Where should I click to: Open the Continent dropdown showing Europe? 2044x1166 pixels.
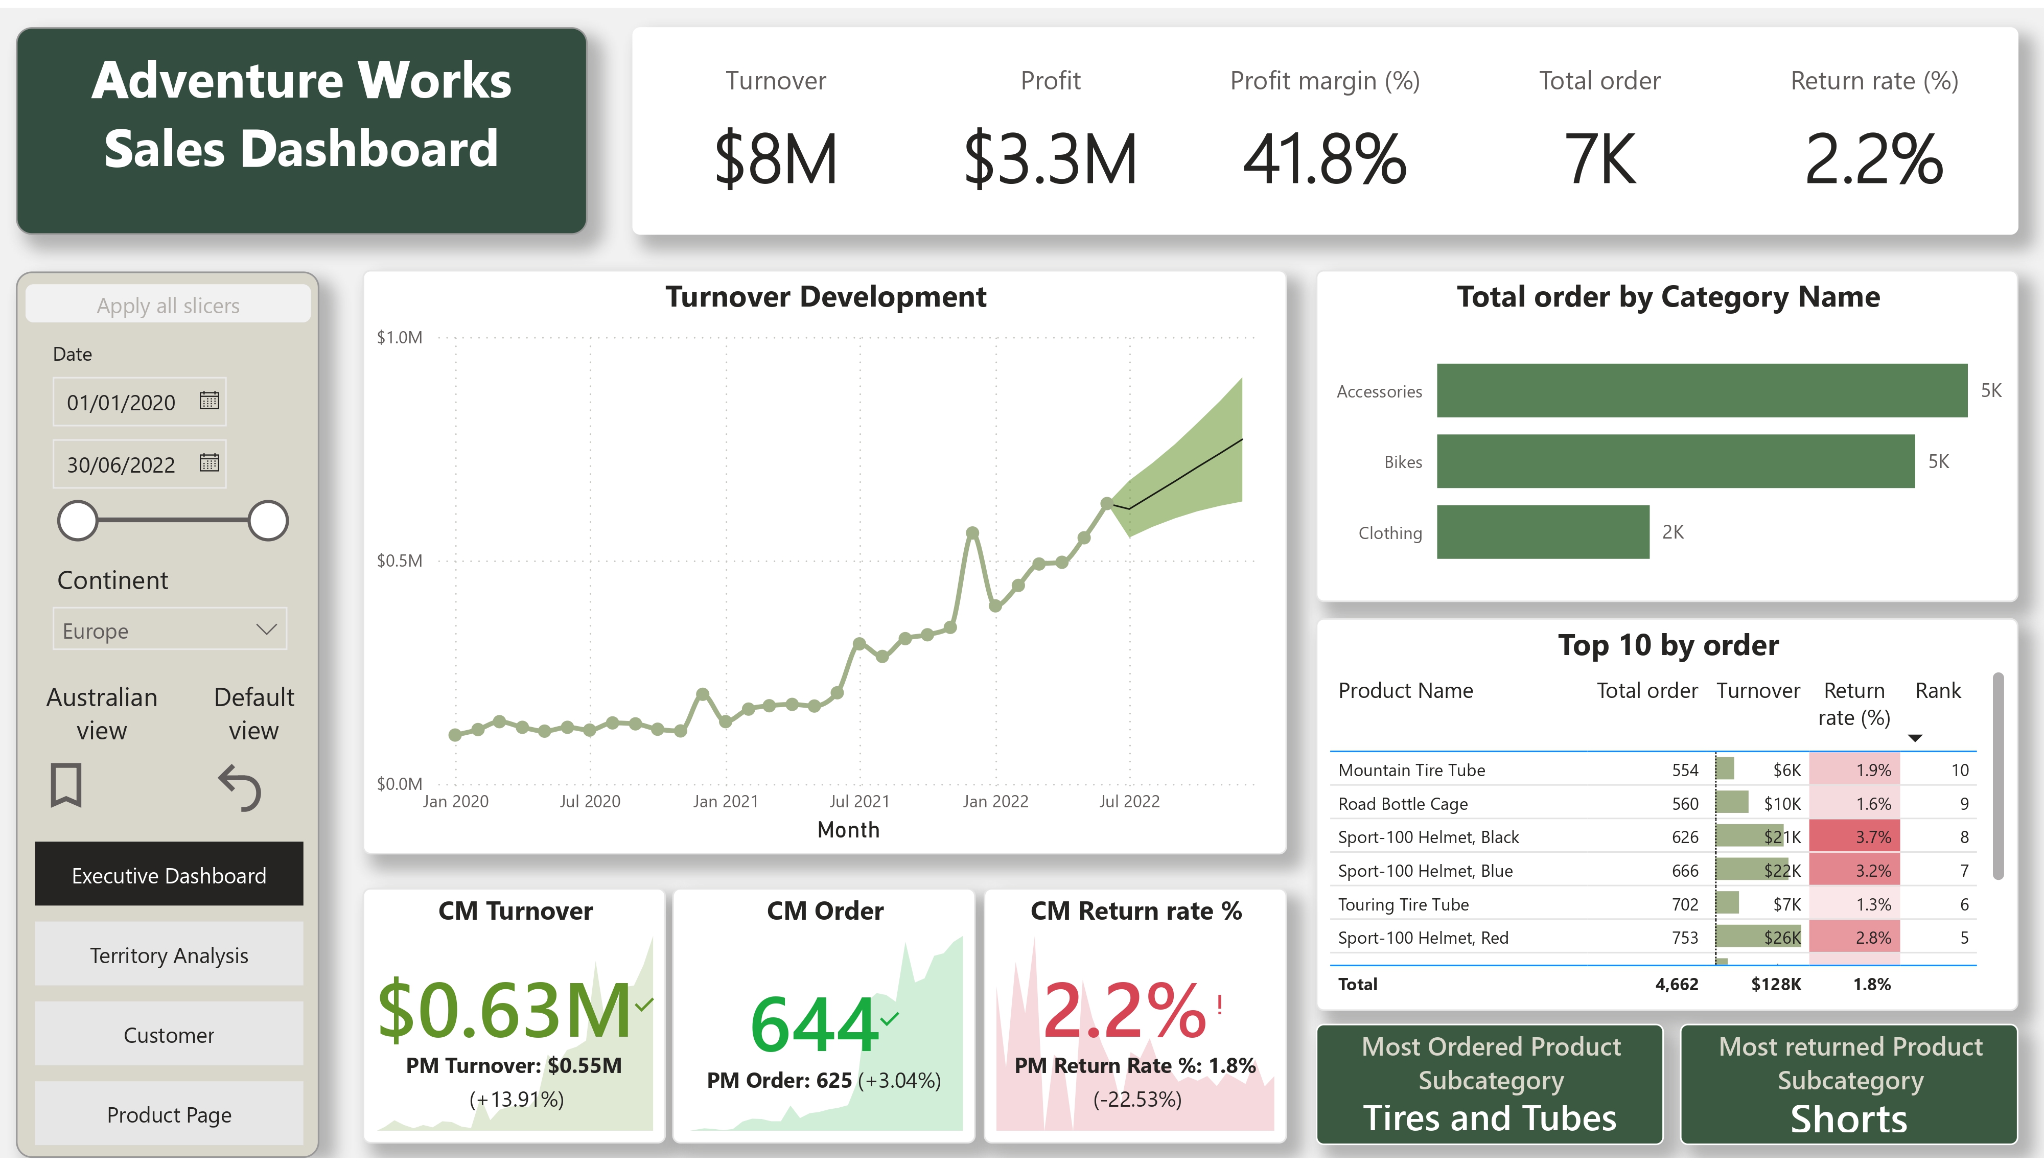(170, 629)
